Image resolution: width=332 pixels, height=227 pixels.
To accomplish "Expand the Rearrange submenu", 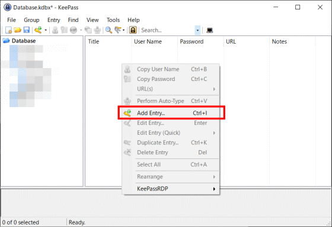I will point(171,177).
